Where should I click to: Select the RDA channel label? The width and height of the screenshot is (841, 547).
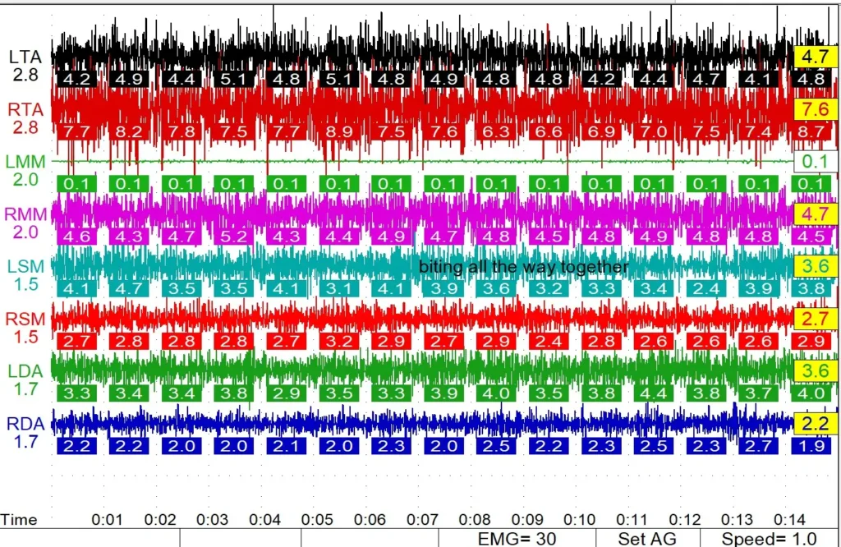pos(25,423)
